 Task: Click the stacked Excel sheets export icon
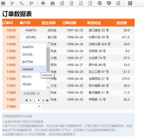[99, 3]
